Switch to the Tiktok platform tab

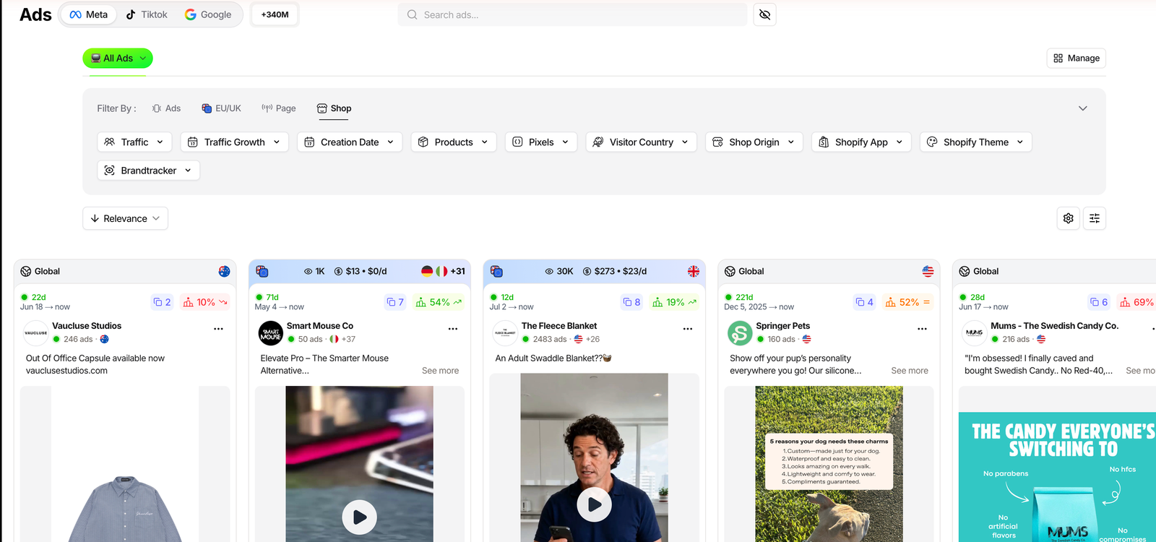coord(147,14)
